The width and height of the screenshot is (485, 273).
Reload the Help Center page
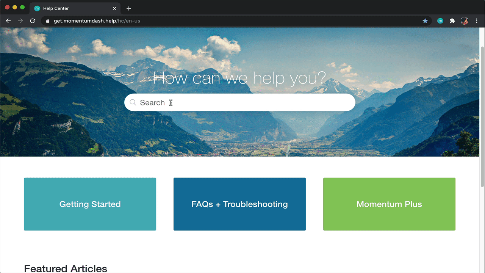click(x=33, y=21)
